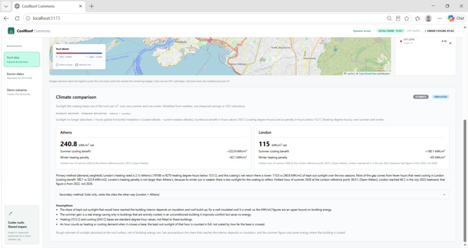The width and height of the screenshot is (468, 248).
Task: Click the SIMULATED badge
Action: [x=441, y=96]
